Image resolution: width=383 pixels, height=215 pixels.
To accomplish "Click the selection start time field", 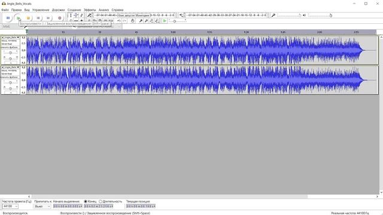I will (x=68, y=206).
